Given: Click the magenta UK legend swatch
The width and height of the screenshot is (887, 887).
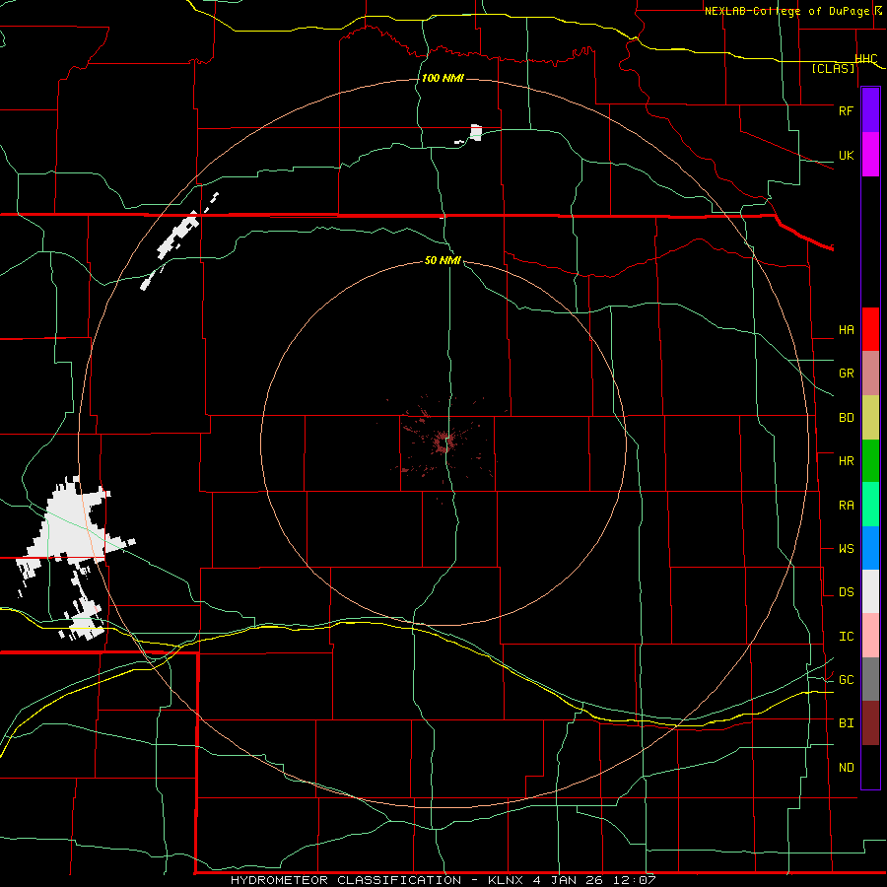Looking at the screenshot, I should point(870,155).
